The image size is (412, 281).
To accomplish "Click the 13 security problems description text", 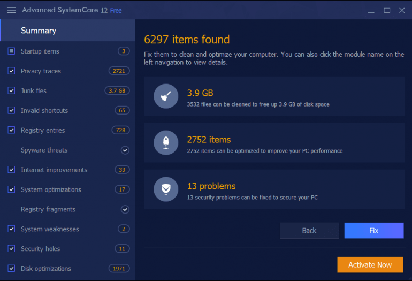I will (x=252, y=198).
